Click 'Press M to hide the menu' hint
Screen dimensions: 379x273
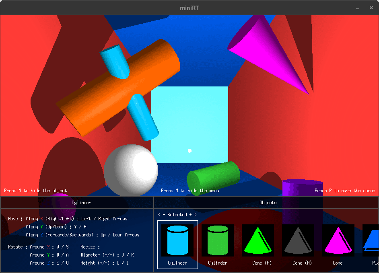tap(190, 191)
